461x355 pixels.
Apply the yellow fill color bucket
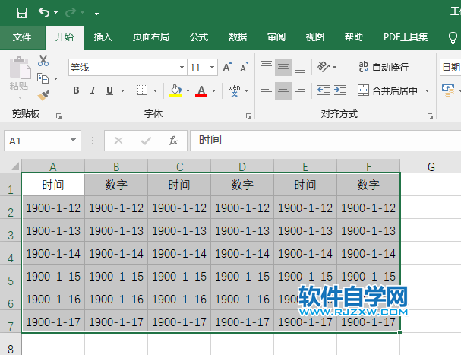click(175, 90)
